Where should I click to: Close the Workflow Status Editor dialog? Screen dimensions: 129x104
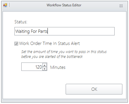(121, 6)
